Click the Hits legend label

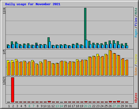coord(136,11)
